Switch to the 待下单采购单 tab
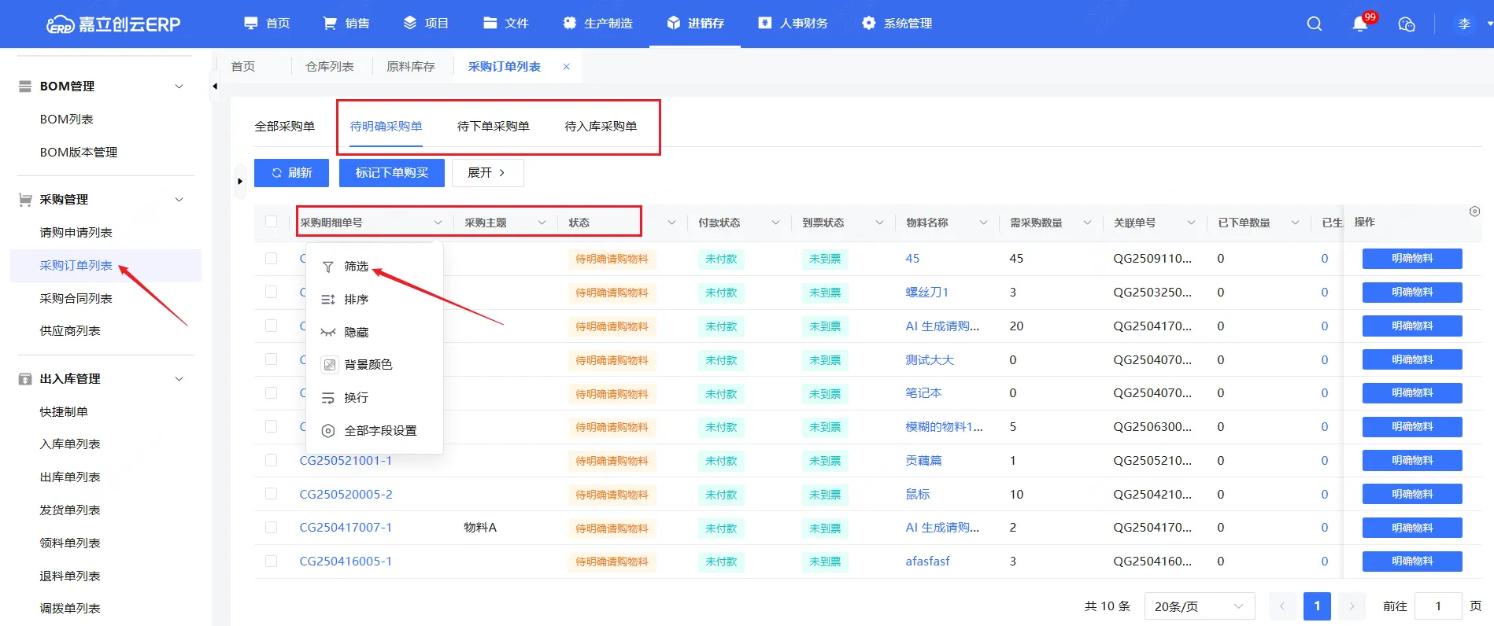This screenshot has height=626, width=1494. [493, 127]
